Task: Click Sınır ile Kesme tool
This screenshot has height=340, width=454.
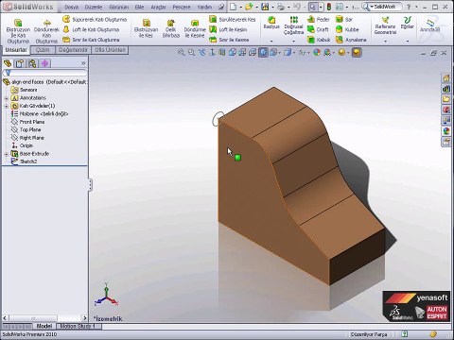Action: click(229, 40)
